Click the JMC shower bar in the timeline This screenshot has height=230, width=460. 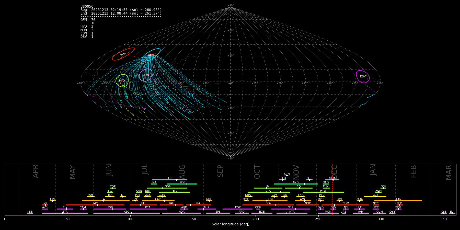[95, 205]
